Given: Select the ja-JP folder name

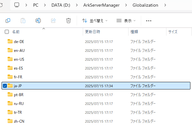Looking at the screenshot, I should click(x=18, y=86).
